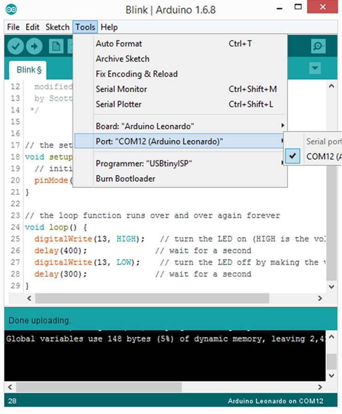Close the Arduino window
Viewport: 342px width, 414px height.
[323, 7]
